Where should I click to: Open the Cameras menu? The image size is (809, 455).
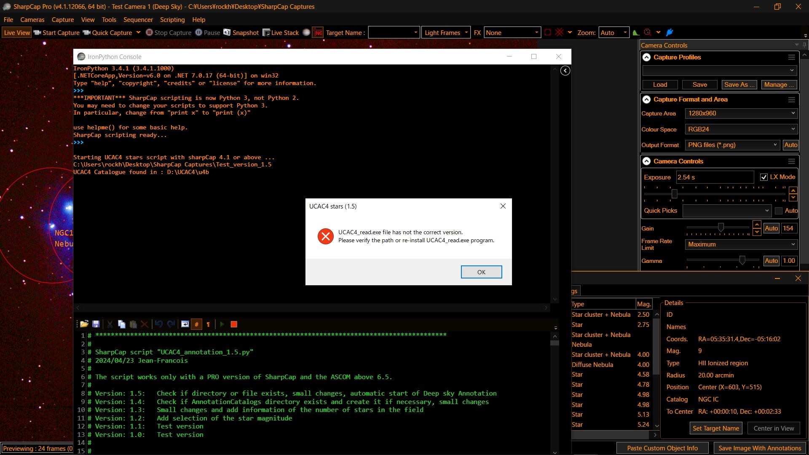[x=32, y=19]
